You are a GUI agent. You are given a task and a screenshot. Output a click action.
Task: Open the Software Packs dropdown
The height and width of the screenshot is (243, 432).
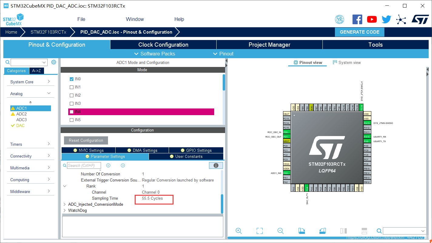[155, 54]
